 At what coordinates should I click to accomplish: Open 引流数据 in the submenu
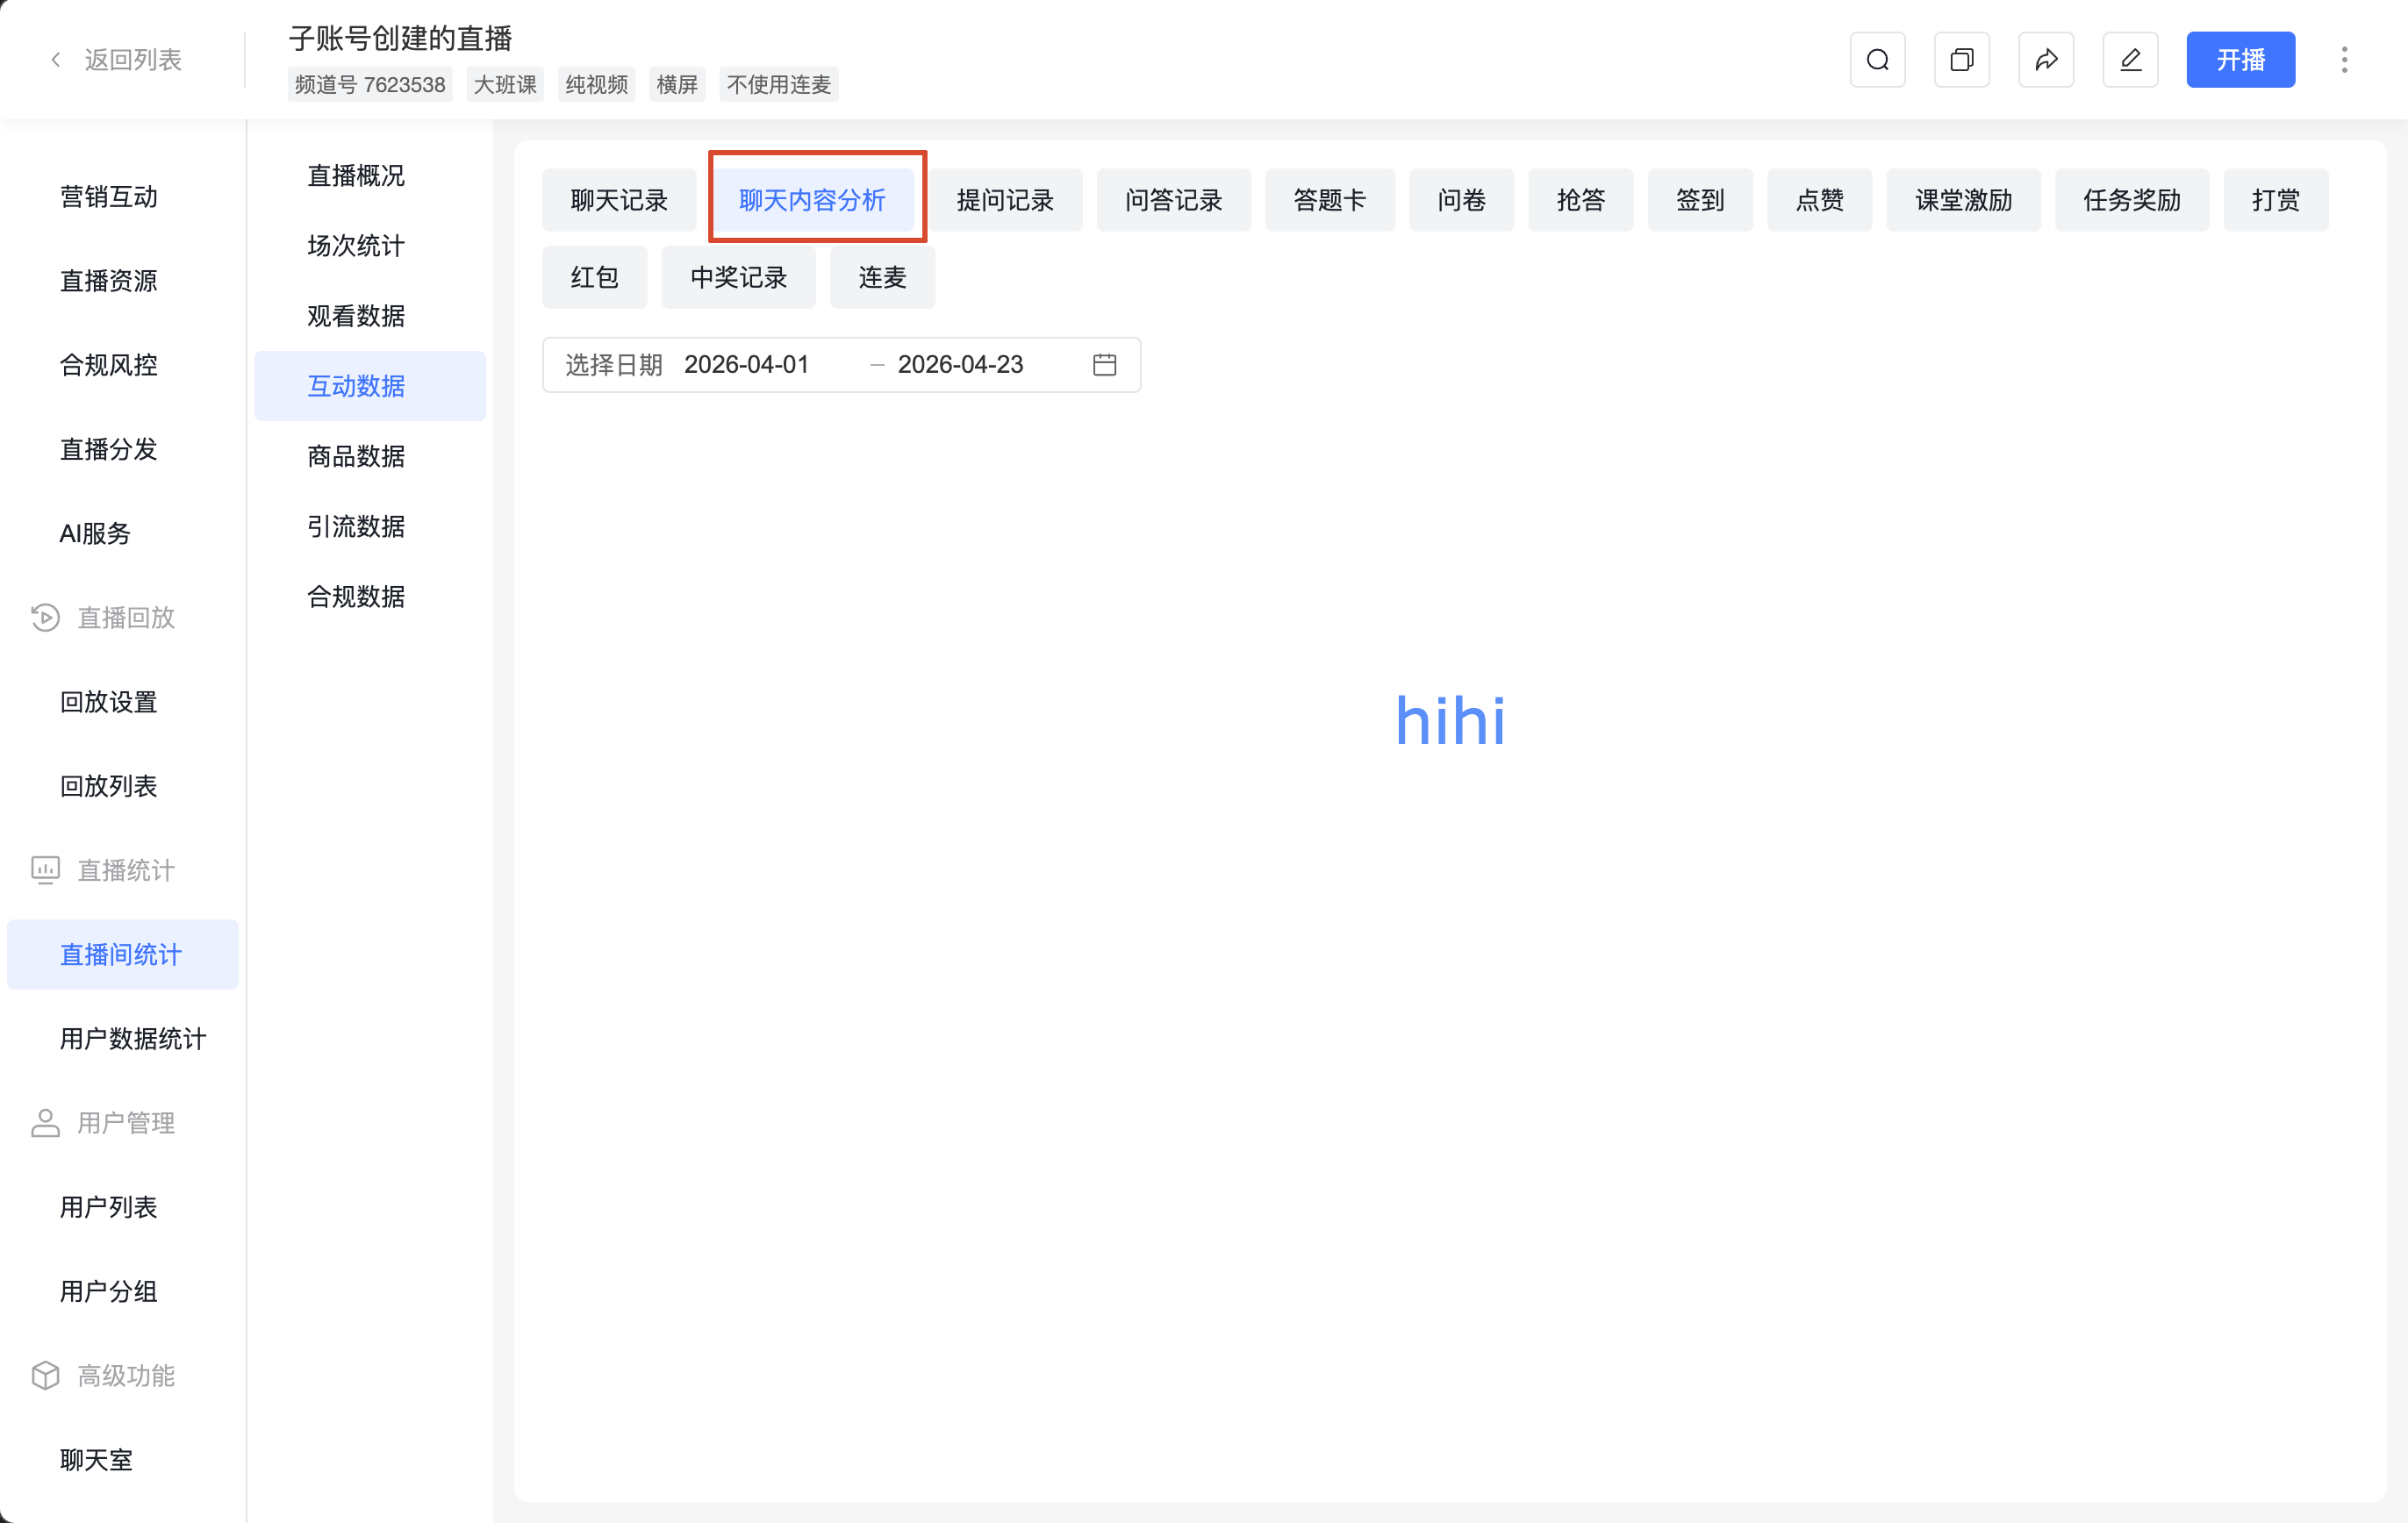click(x=356, y=527)
